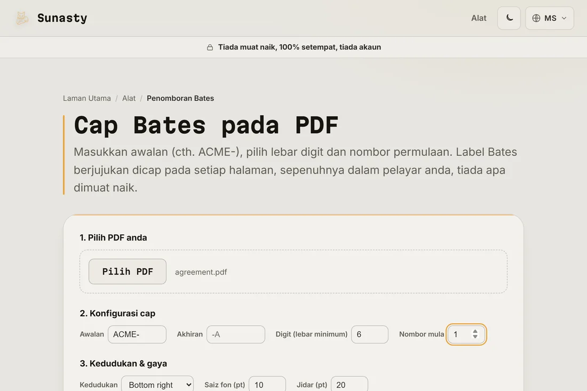Image resolution: width=587 pixels, height=391 pixels.
Task: Click Penomboran Bates breadcrumb text
Action: [x=180, y=98]
